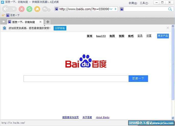Click the search engine paw icon in search box
175x126 pixels.
122,9
